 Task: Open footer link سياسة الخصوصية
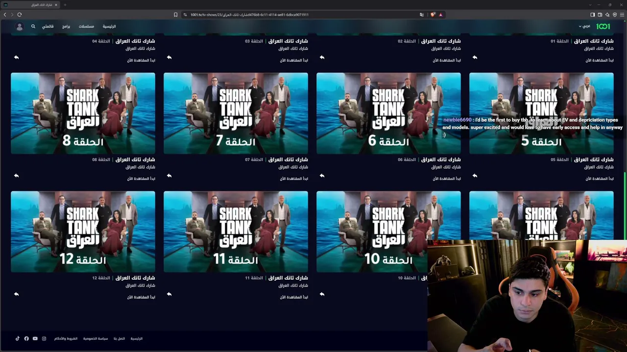pos(96,338)
